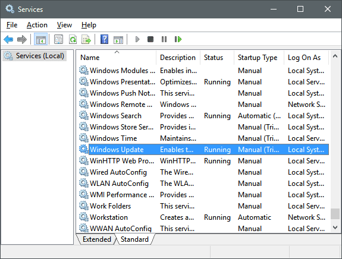This screenshot has width=342, height=259.
Task: Click the Back arrow toolbar icon
Action: coord(8,39)
